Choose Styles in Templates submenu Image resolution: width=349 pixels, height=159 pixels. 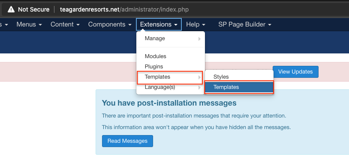coord(239,77)
